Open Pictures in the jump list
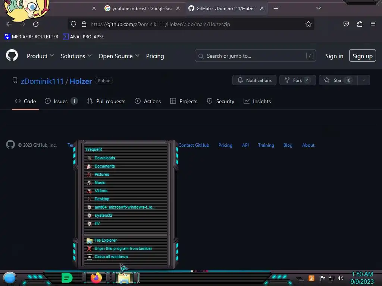Image resolution: width=382 pixels, height=286 pixels. 126,175
